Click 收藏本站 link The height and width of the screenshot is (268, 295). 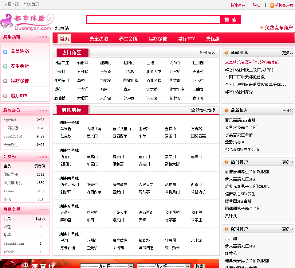pos(11,4)
